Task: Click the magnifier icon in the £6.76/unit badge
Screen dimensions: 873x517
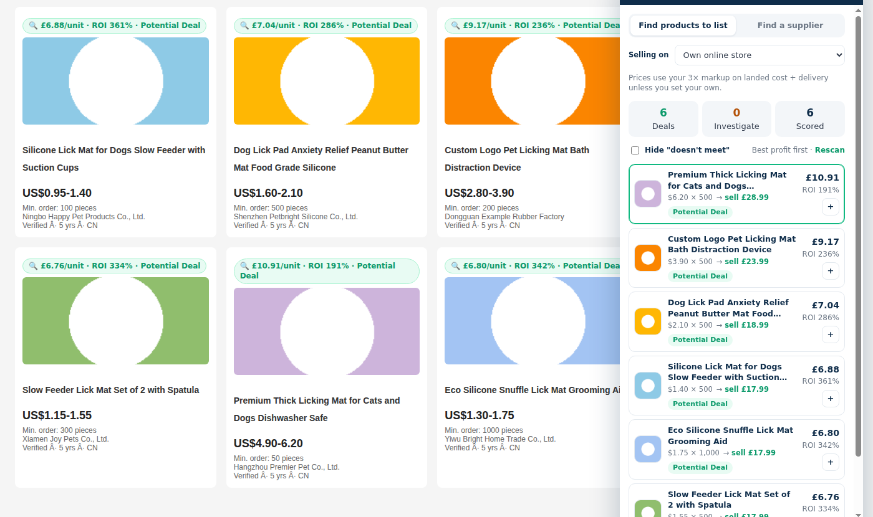Action: [x=33, y=266]
